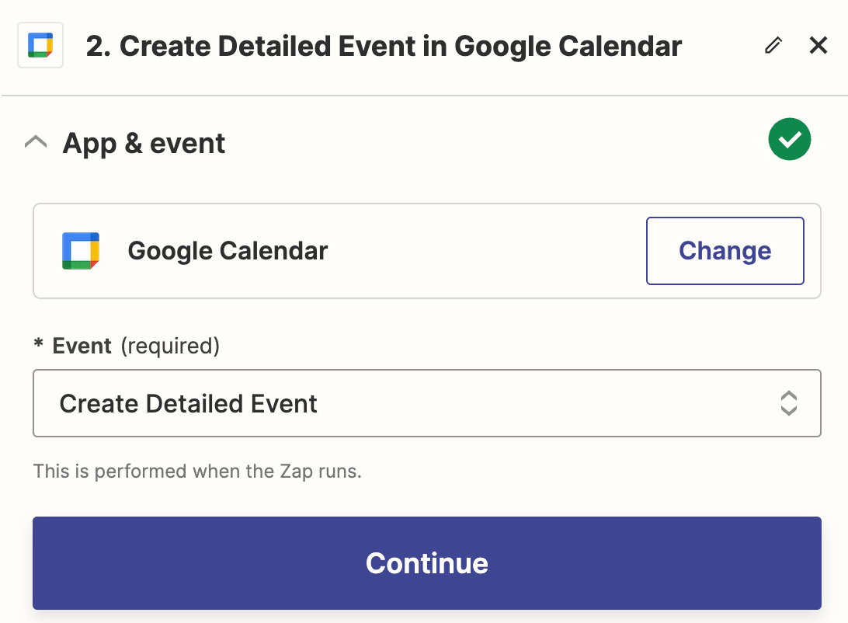The width and height of the screenshot is (848, 623).
Task: Collapse the App & event section chevron
Action: point(36,142)
